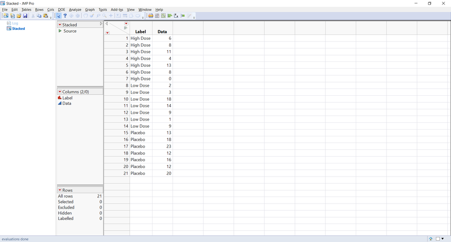Select the Grabber hand tool
This screenshot has height=242, width=451.
pos(85,16)
